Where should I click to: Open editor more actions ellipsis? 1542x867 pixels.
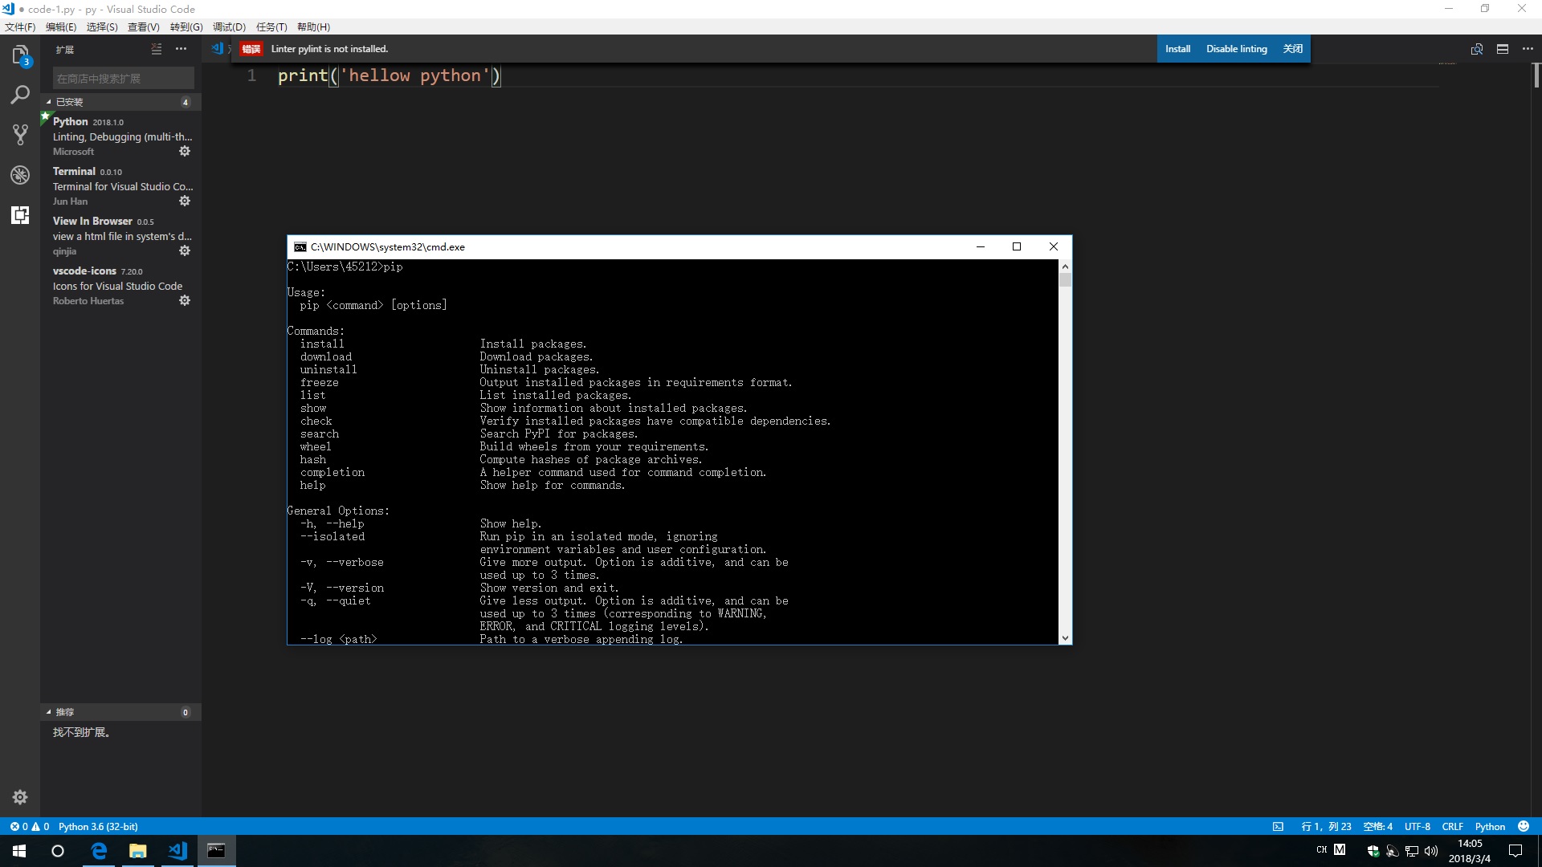pos(1528,49)
